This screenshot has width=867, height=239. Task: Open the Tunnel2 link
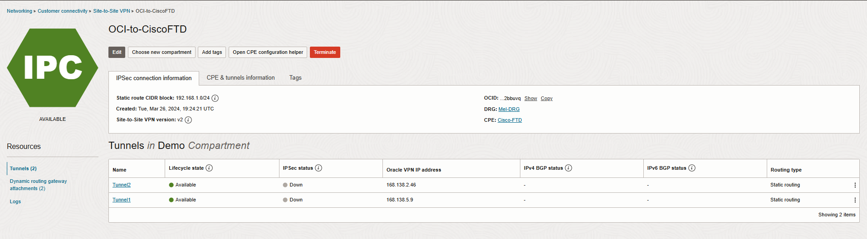coord(122,185)
